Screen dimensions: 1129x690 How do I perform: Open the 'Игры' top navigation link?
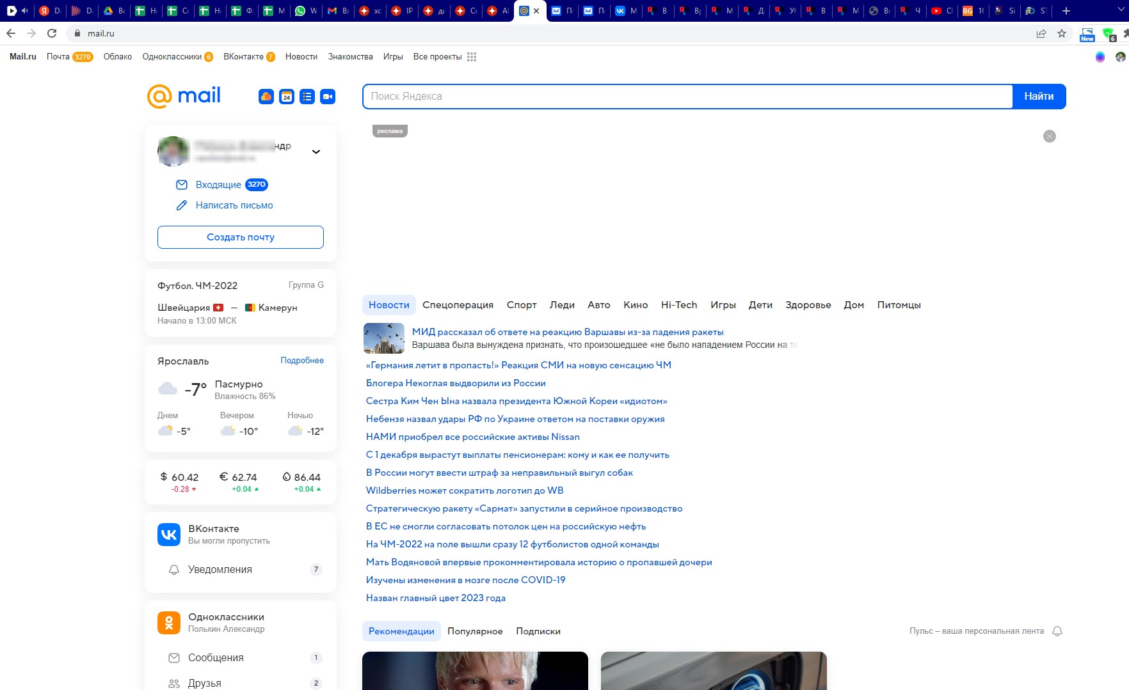(393, 57)
